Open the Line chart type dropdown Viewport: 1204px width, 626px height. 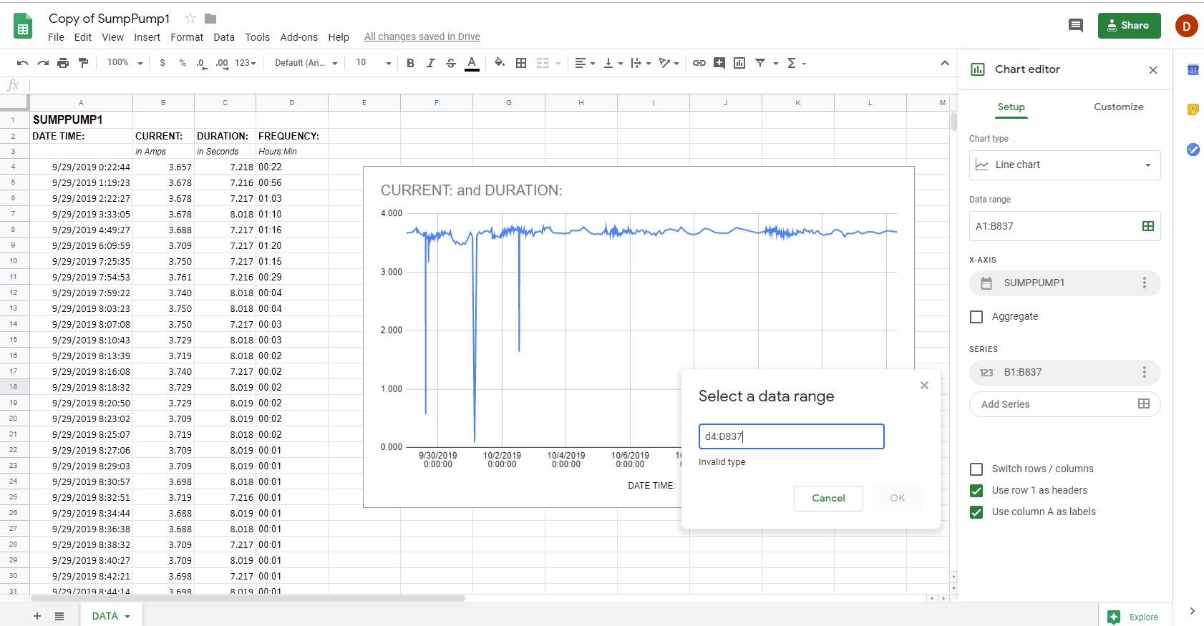1065,165
